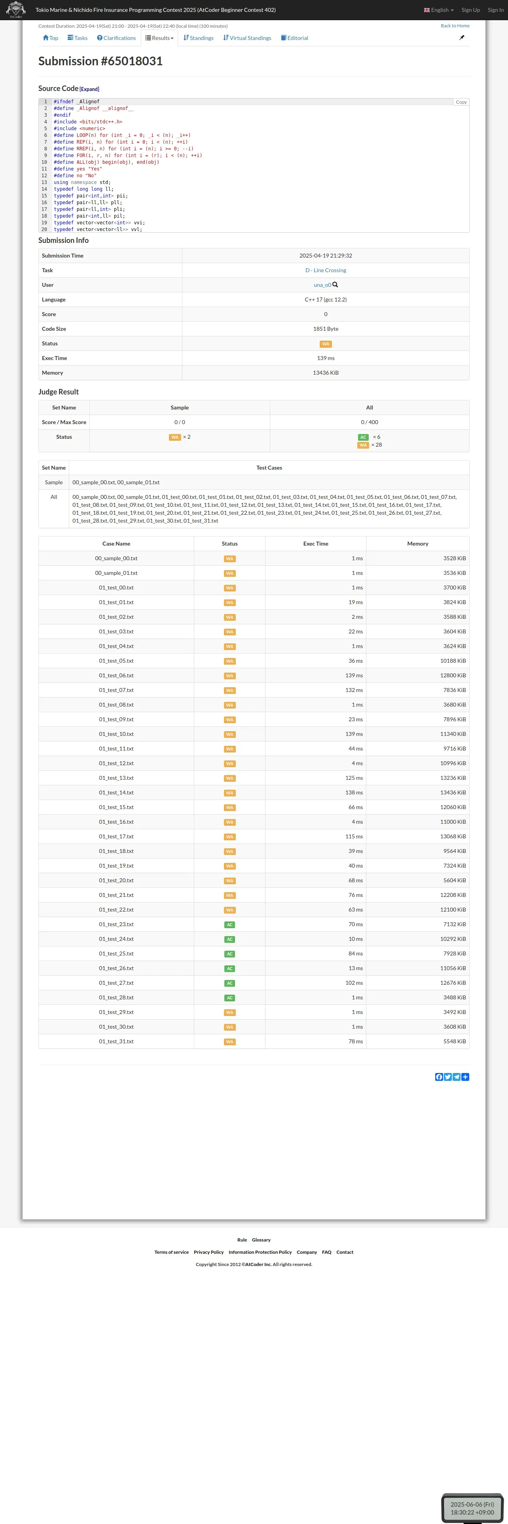Open the D - Line Crossing task link
This screenshot has width=508, height=1524.
(x=326, y=270)
